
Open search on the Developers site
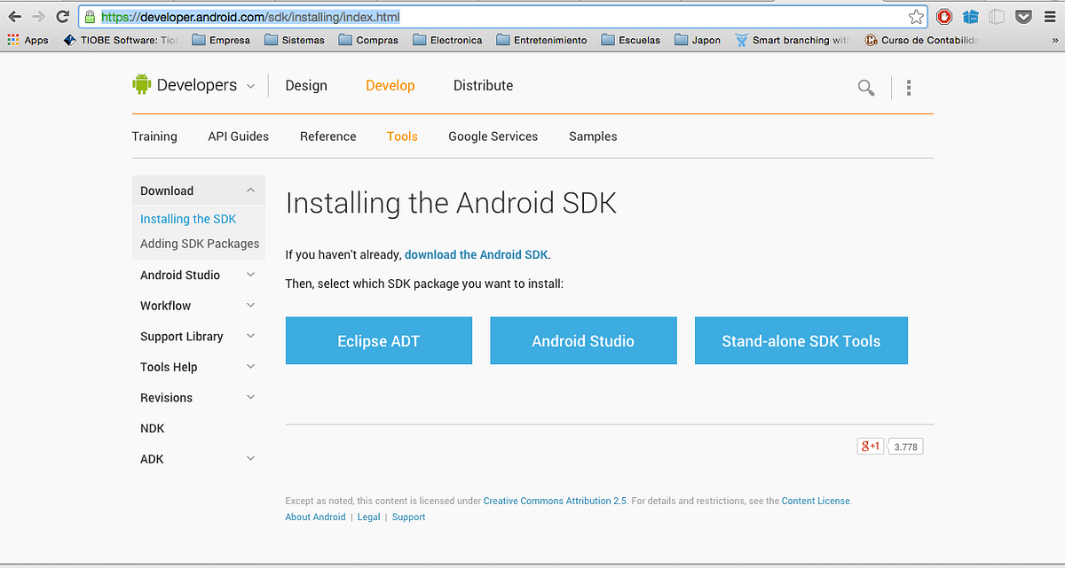tap(865, 87)
